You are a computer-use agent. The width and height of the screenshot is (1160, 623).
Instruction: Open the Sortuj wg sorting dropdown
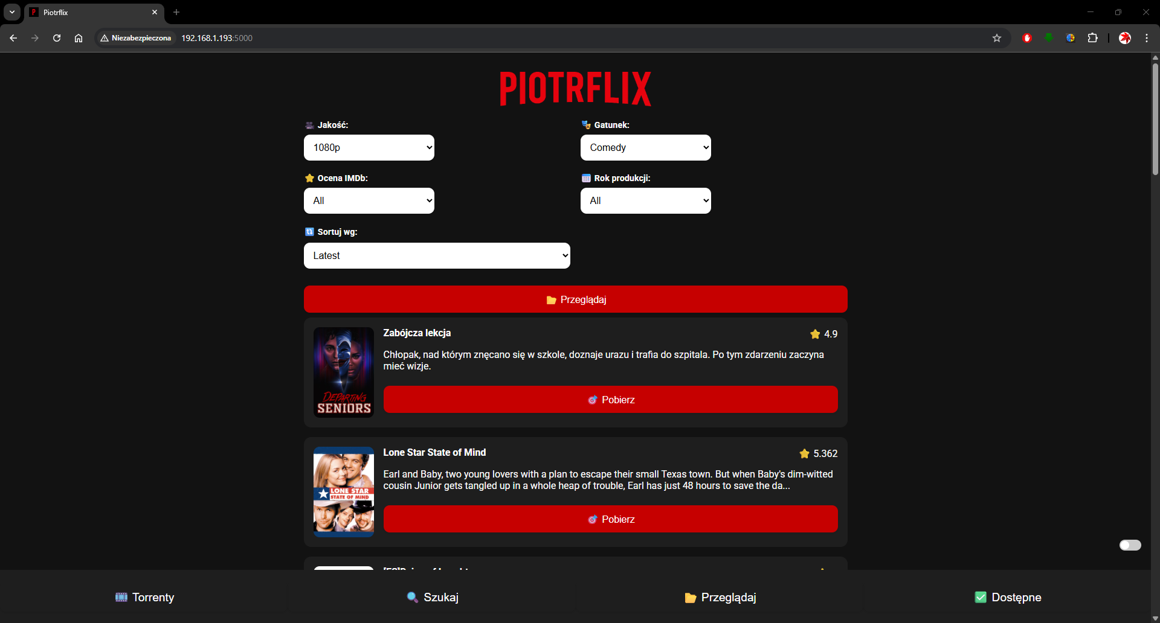pyautogui.click(x=437, y=255)
